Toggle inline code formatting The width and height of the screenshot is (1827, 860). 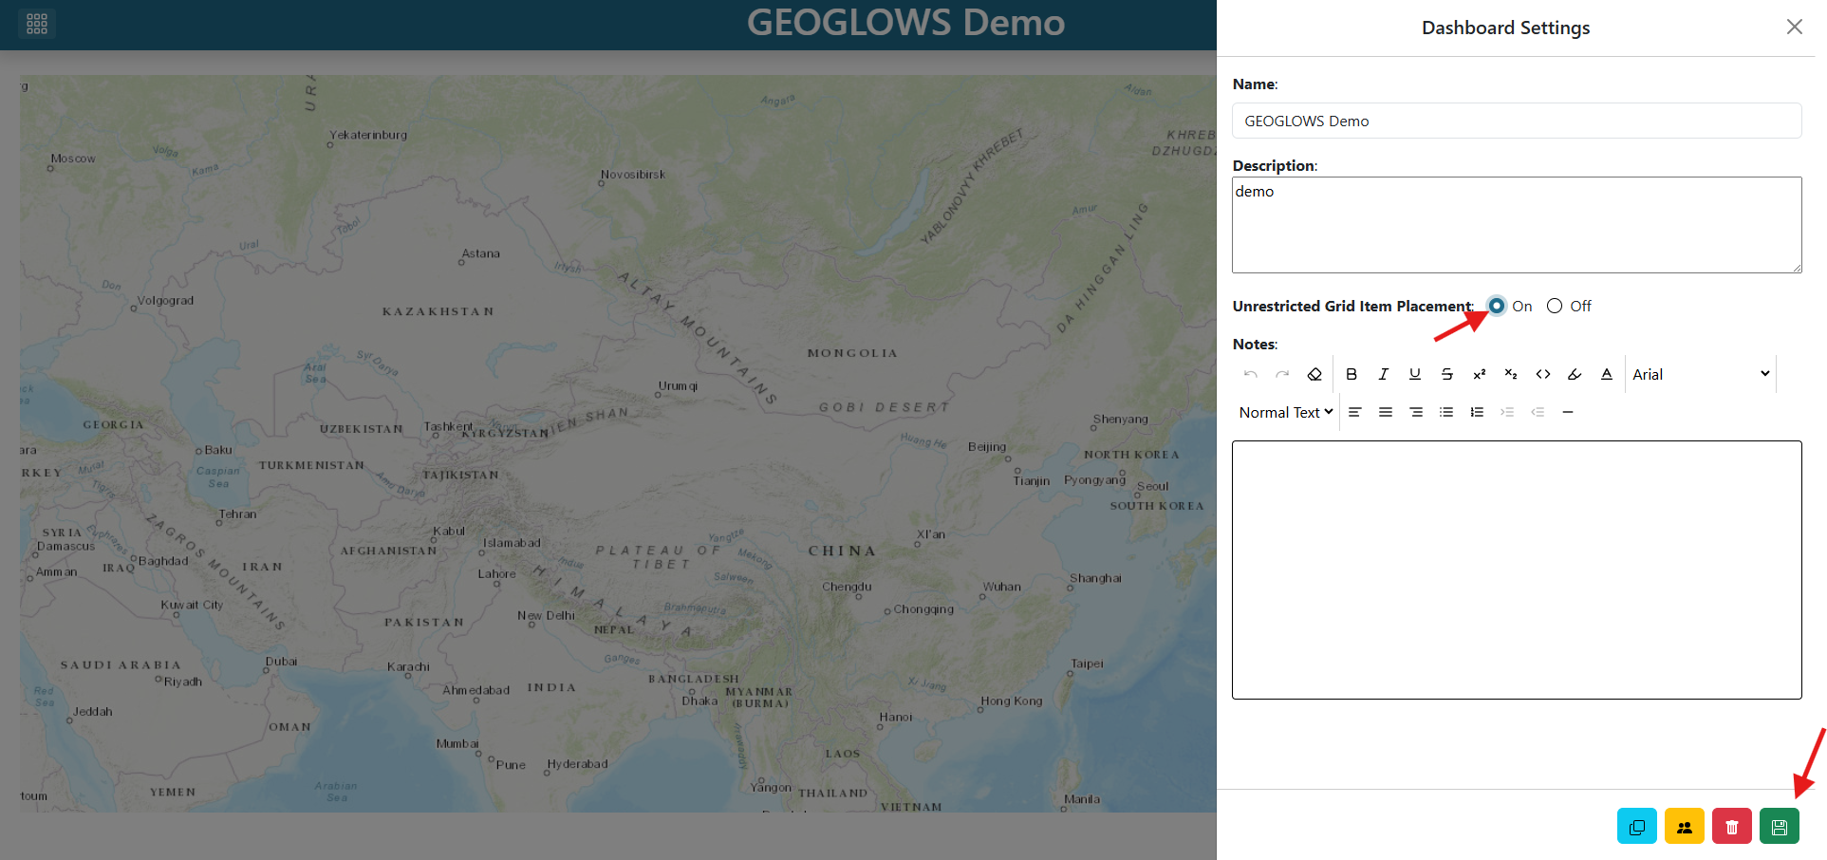tap(1543, 374)
